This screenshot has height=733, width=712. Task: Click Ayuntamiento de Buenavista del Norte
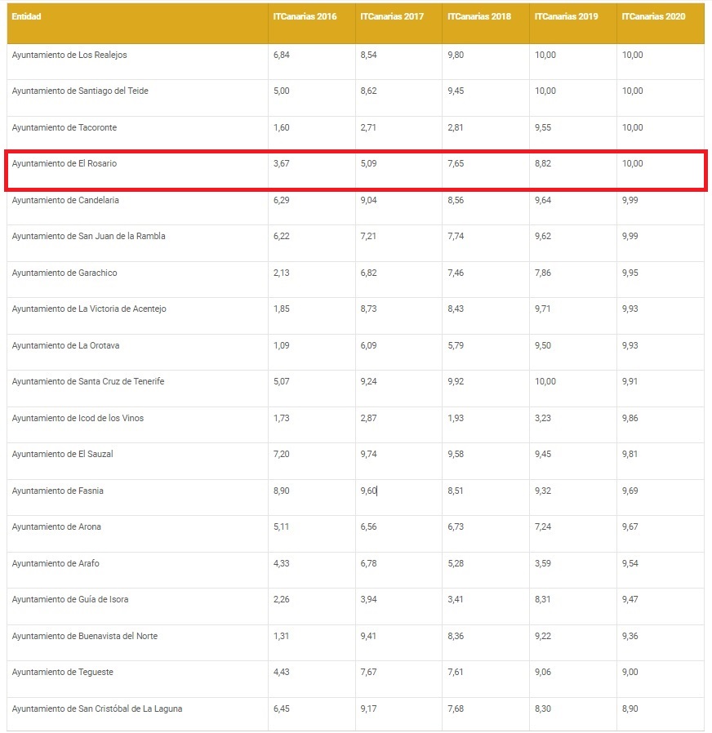pos(85,636)
